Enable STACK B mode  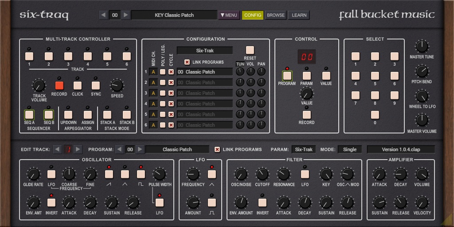click(x=127, y=115)
